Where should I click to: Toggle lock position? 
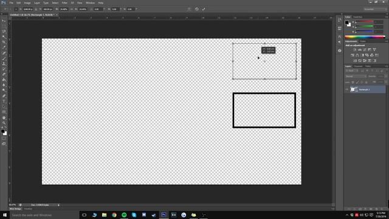pos(362,82)
